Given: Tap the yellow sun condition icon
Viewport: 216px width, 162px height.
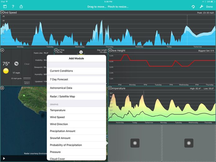Looking at the screenshot, I should pos(6,71).
